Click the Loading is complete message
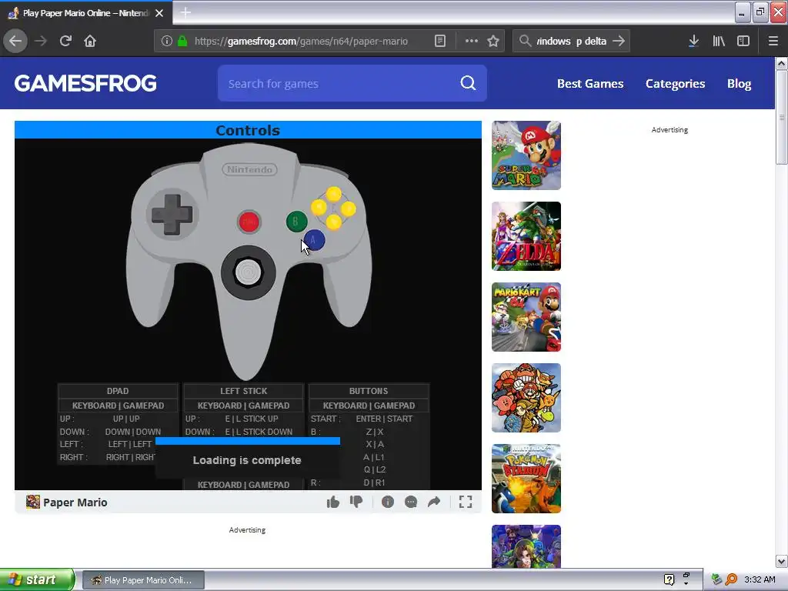788x591 pixels. 247,460
